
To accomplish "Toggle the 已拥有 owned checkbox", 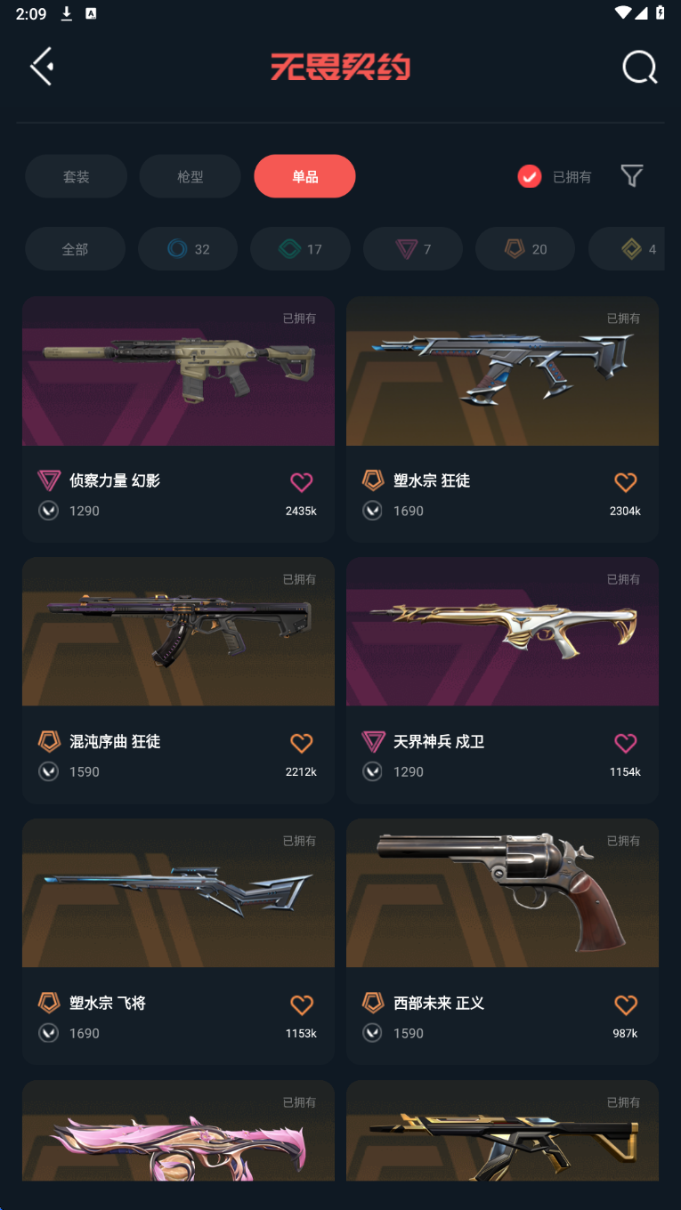I will pos(530,176).
